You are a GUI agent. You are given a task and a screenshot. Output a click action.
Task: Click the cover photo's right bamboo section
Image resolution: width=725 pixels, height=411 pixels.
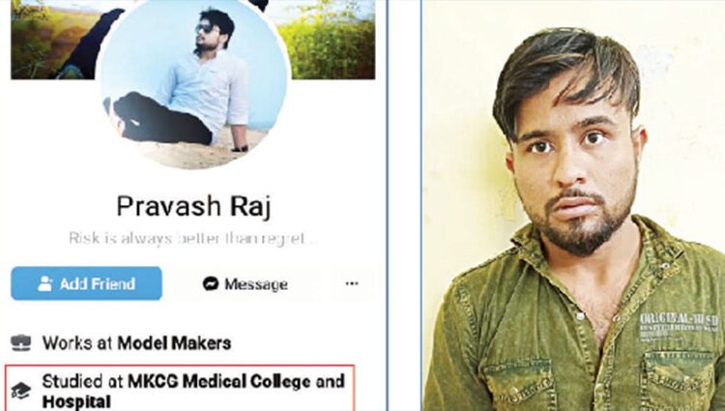click(329, 40)
